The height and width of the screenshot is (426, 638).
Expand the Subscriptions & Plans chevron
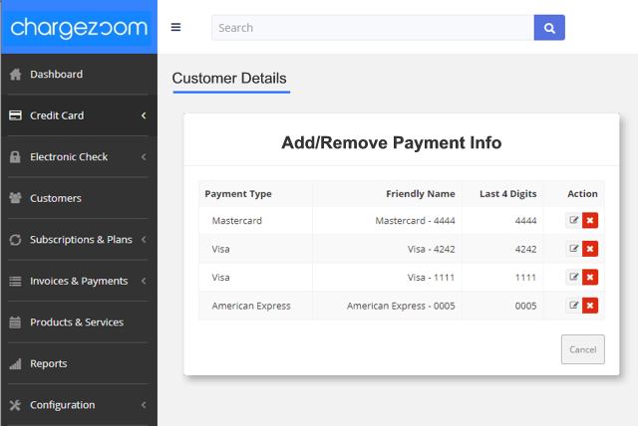(144, 240)
